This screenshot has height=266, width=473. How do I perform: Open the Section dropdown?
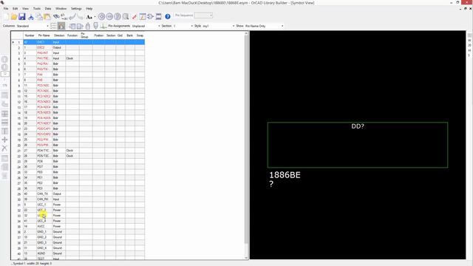coord(183,26)
